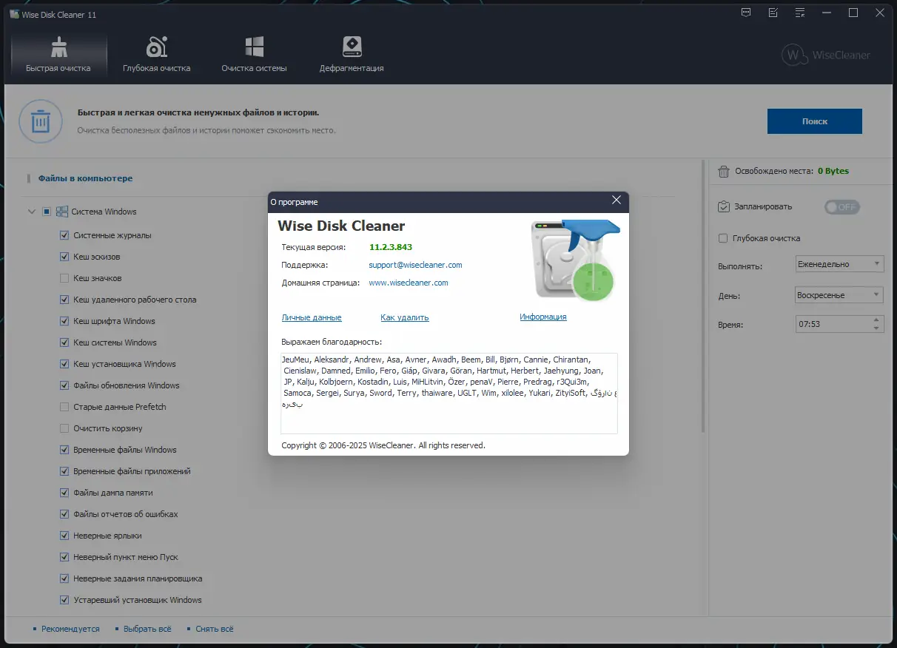Image resolution: width=897 pixels, height=648 pixels.
Task: Uncheck Устаревший установщик Windows
Action: tap(64, 600)
